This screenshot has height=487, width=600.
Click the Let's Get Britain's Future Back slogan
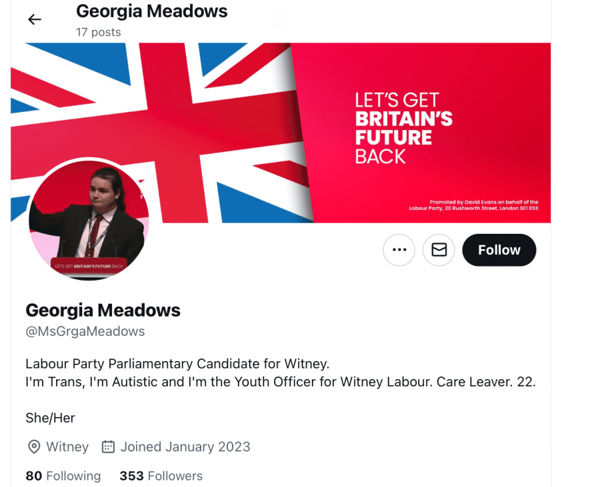pos(404,129)
